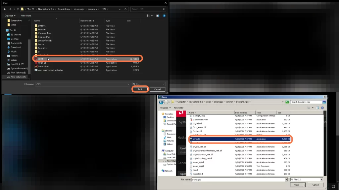Toggle the preview pane in H1Z1 dialog

158,16
